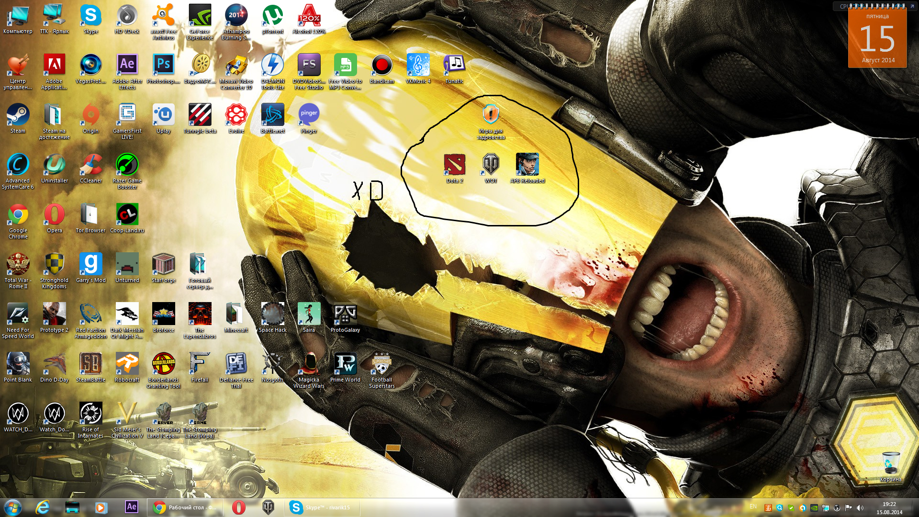Screen dimensions: 919x517
Task: Launch HD VDeck desktop shortcut
Action: click(x=127, y=19)
